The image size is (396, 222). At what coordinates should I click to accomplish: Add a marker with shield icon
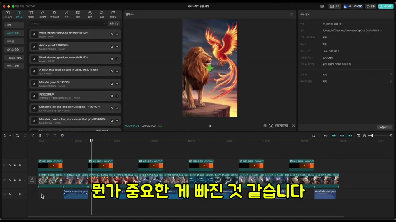click(x=62, y=136)
